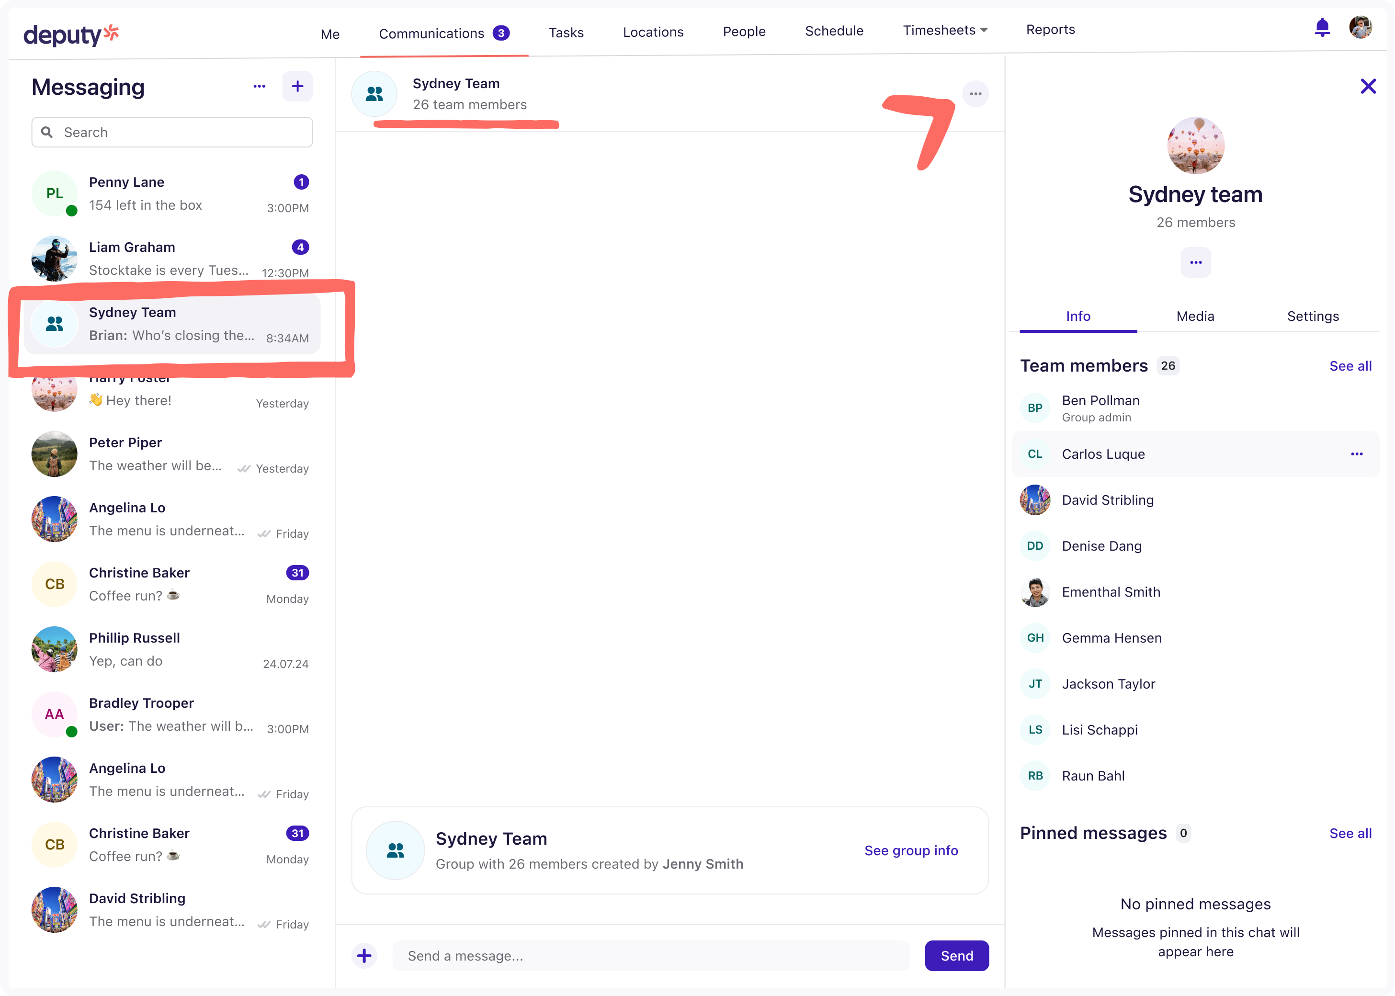This screenshot has height=996, width=1395.
Task: Click the search magnifier in the Messaging sidebar
Action: pyautogui.click(x=47, y=132)
